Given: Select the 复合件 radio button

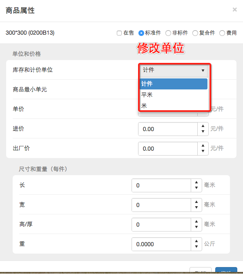Looking at the screenshot, I should coord(195,33).
